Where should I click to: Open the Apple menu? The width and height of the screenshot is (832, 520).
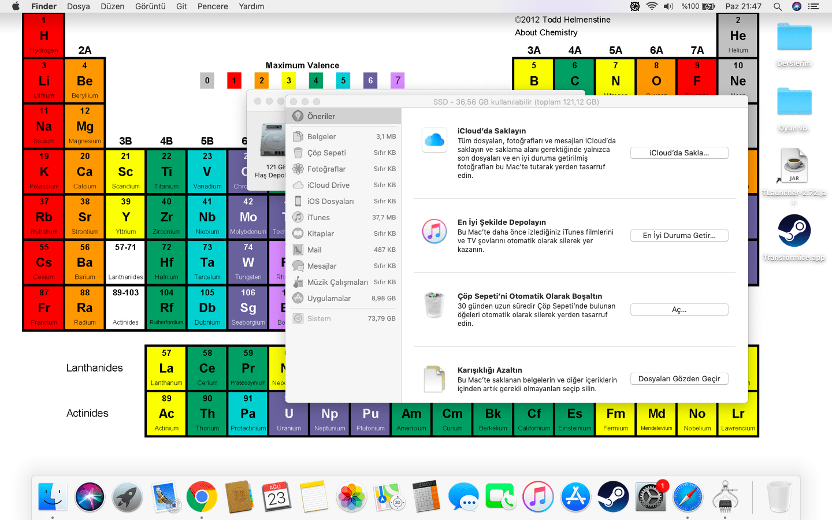click(16, 6)
